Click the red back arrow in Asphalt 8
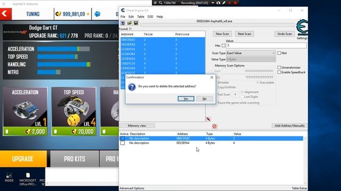The height and width of the screenshot is (191, 341). 5,14
